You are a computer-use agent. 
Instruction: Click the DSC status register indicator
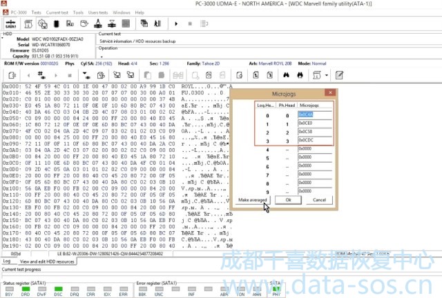click(x=58, y=289)
